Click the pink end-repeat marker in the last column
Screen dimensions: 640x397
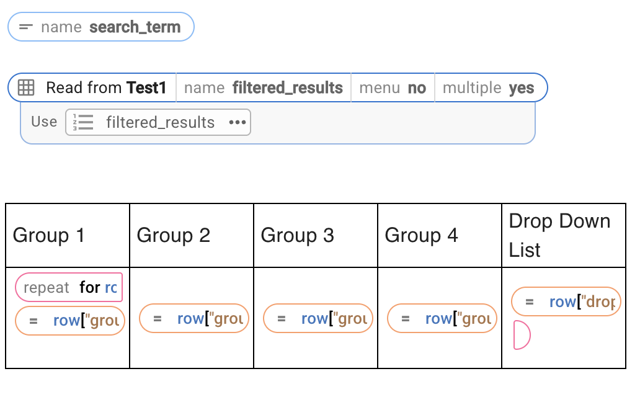522,336
